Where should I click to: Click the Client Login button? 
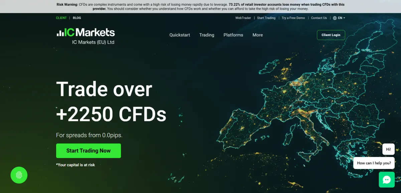tap(331, 35)
